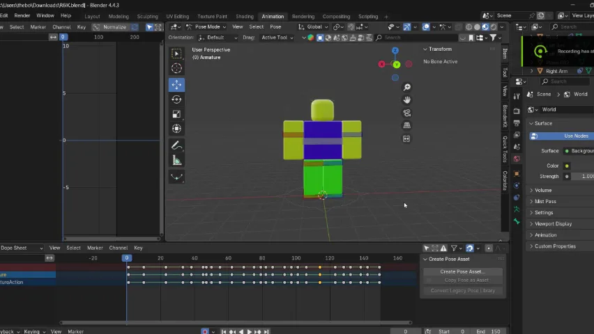Screen dimensions: 594x334
Task: Open the Global transform orientation dropdown
Action: [313, 27]
